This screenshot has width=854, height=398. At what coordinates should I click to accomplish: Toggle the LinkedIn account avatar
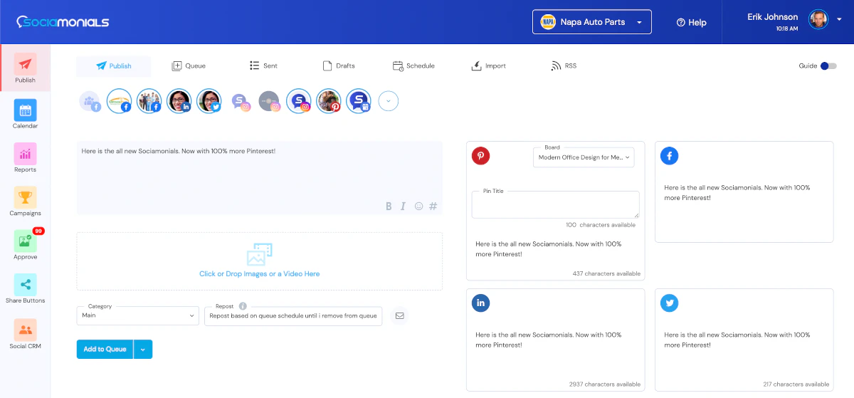coord(179,101)
